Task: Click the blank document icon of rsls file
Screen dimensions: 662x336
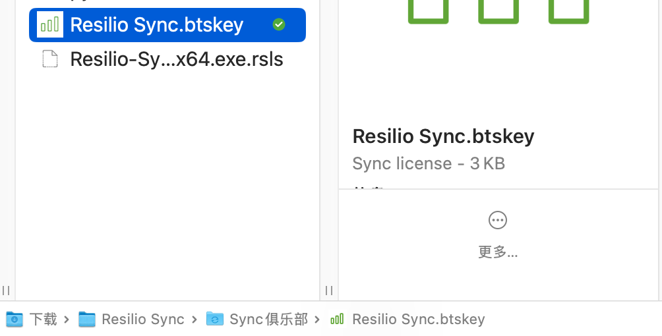Action: [50, 59]
